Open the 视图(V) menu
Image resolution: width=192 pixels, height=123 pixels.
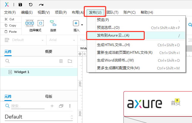(x=44, y=12)
